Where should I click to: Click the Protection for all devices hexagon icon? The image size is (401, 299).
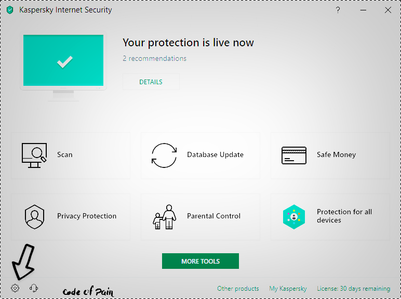(294, 216)
